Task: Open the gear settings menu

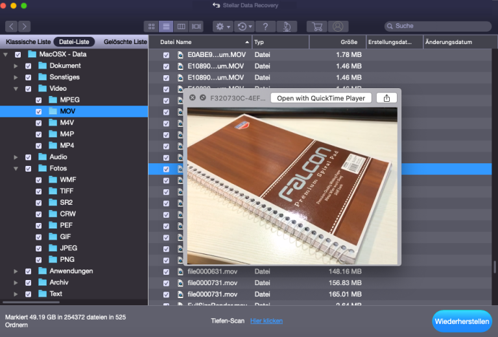Action: point(223,27)
